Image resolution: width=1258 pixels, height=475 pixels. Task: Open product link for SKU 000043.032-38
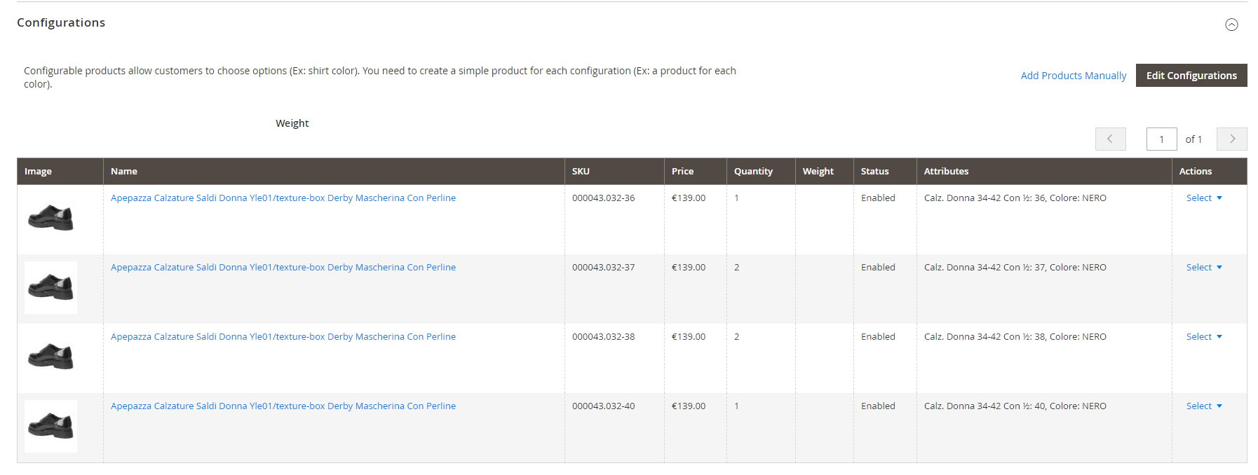pos(283,337)
